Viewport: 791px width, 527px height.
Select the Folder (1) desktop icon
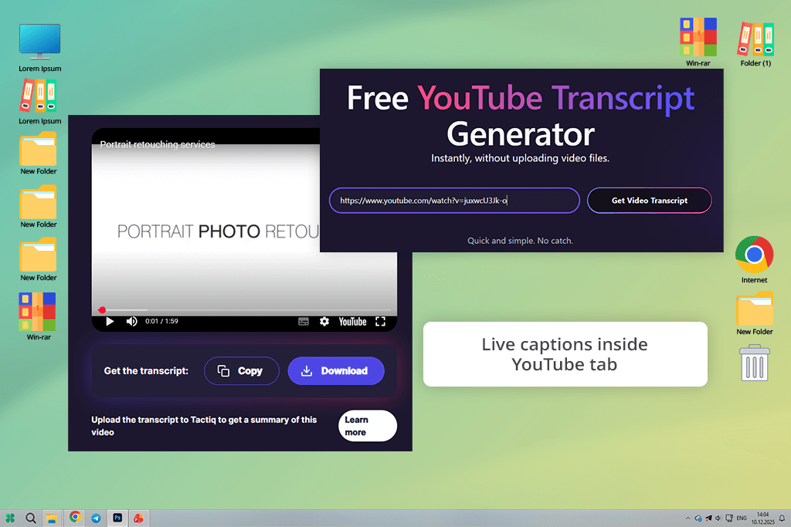[755, 44]
